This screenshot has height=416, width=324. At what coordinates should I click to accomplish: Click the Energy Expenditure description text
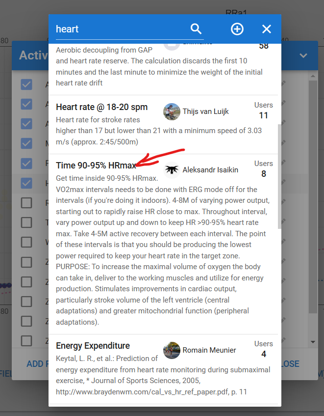point(163,375)
